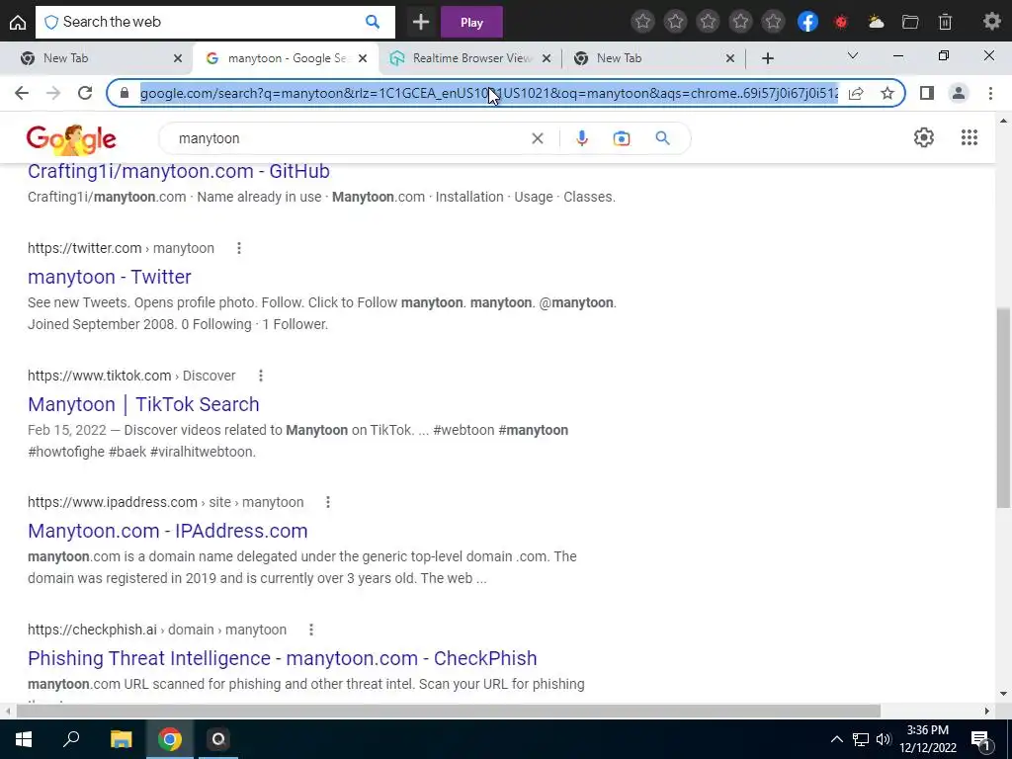Search by image with camera icon
This screenshot has width=1012, height=759.
622,138
